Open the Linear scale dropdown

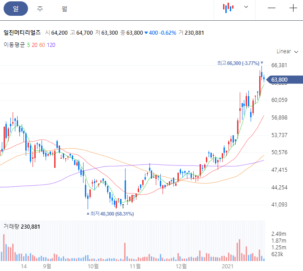[x=287, y=51]
